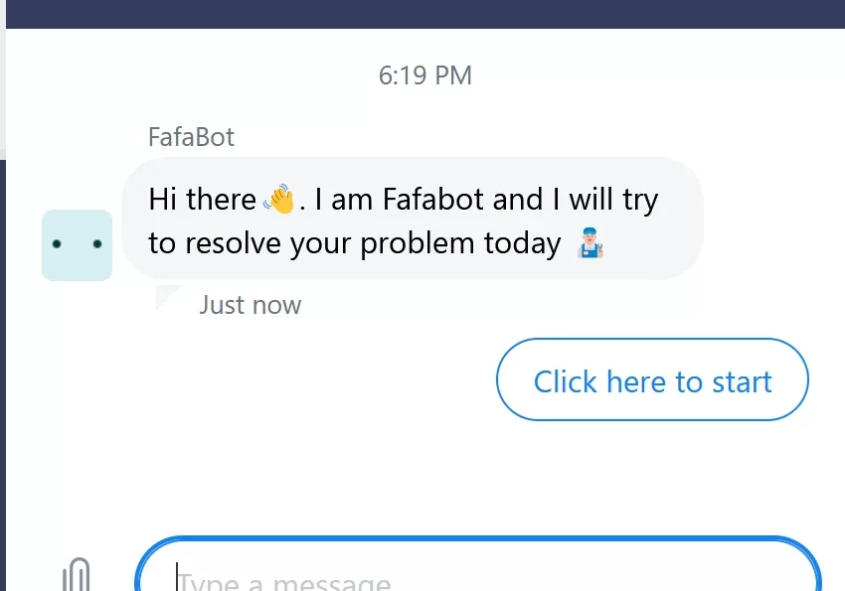Click the greeting text Hi there
Screen dimensions: 845x591
coord(202,200)
